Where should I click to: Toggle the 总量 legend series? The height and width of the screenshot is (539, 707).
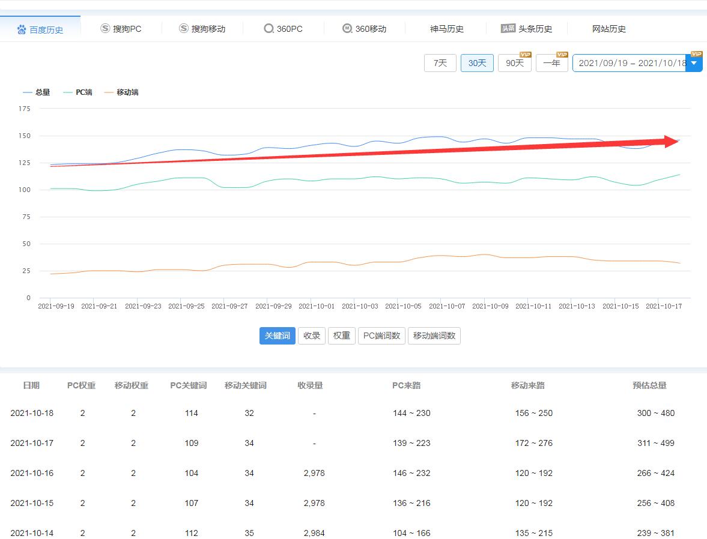tap(37, 92)
